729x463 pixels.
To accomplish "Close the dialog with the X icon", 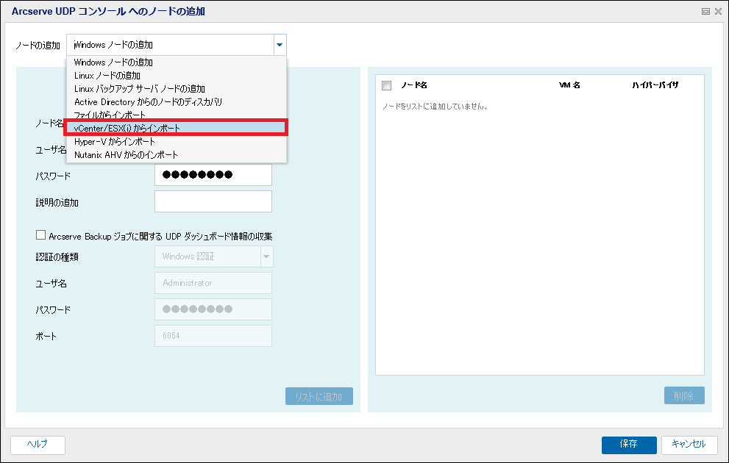I will (x=718, y=12).
